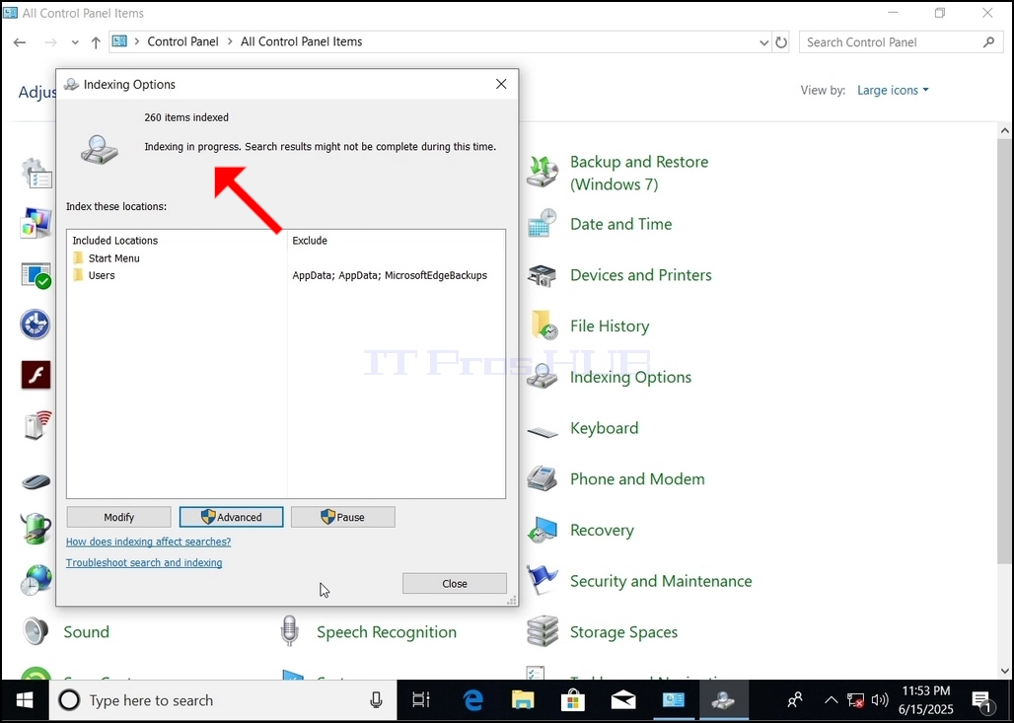
Task: Click the Cortana microphone icon in search box
Action: (376, 700)
